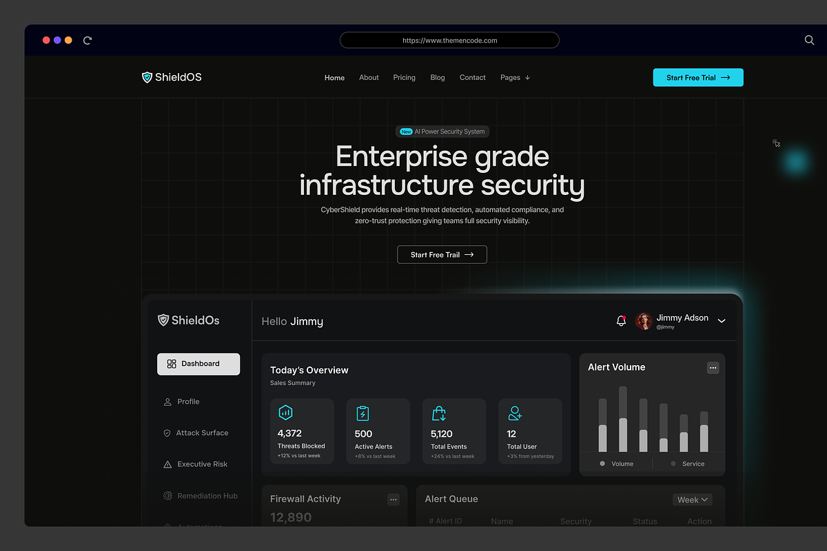
Task: Click the cyan Start Free Trial button
Action: click(698, 78)
